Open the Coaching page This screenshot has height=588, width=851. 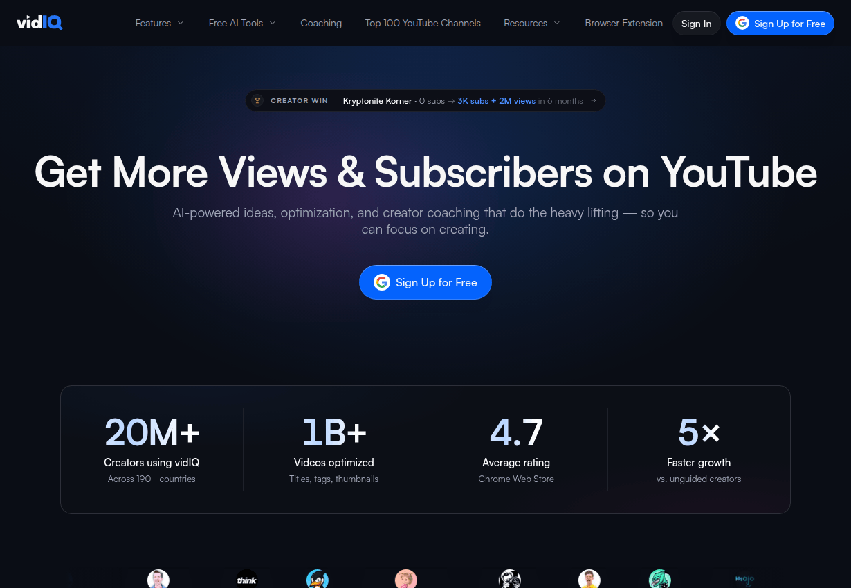pos(321,23)
